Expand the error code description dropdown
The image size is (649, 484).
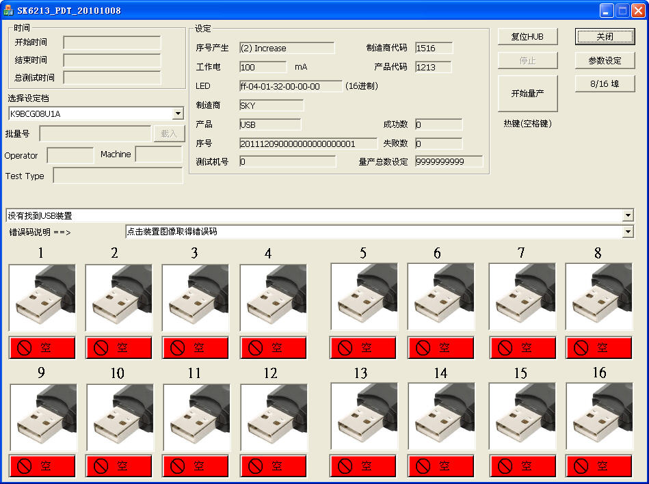(x=628, y=232)
